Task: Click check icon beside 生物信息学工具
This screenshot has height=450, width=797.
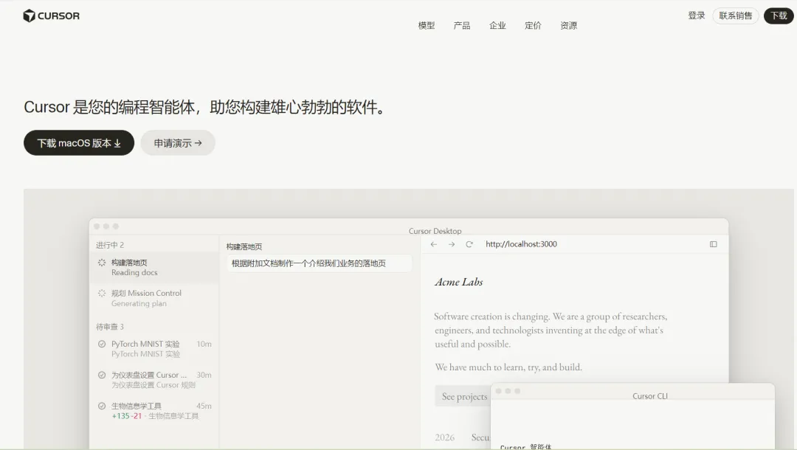Action: point(102,406)
